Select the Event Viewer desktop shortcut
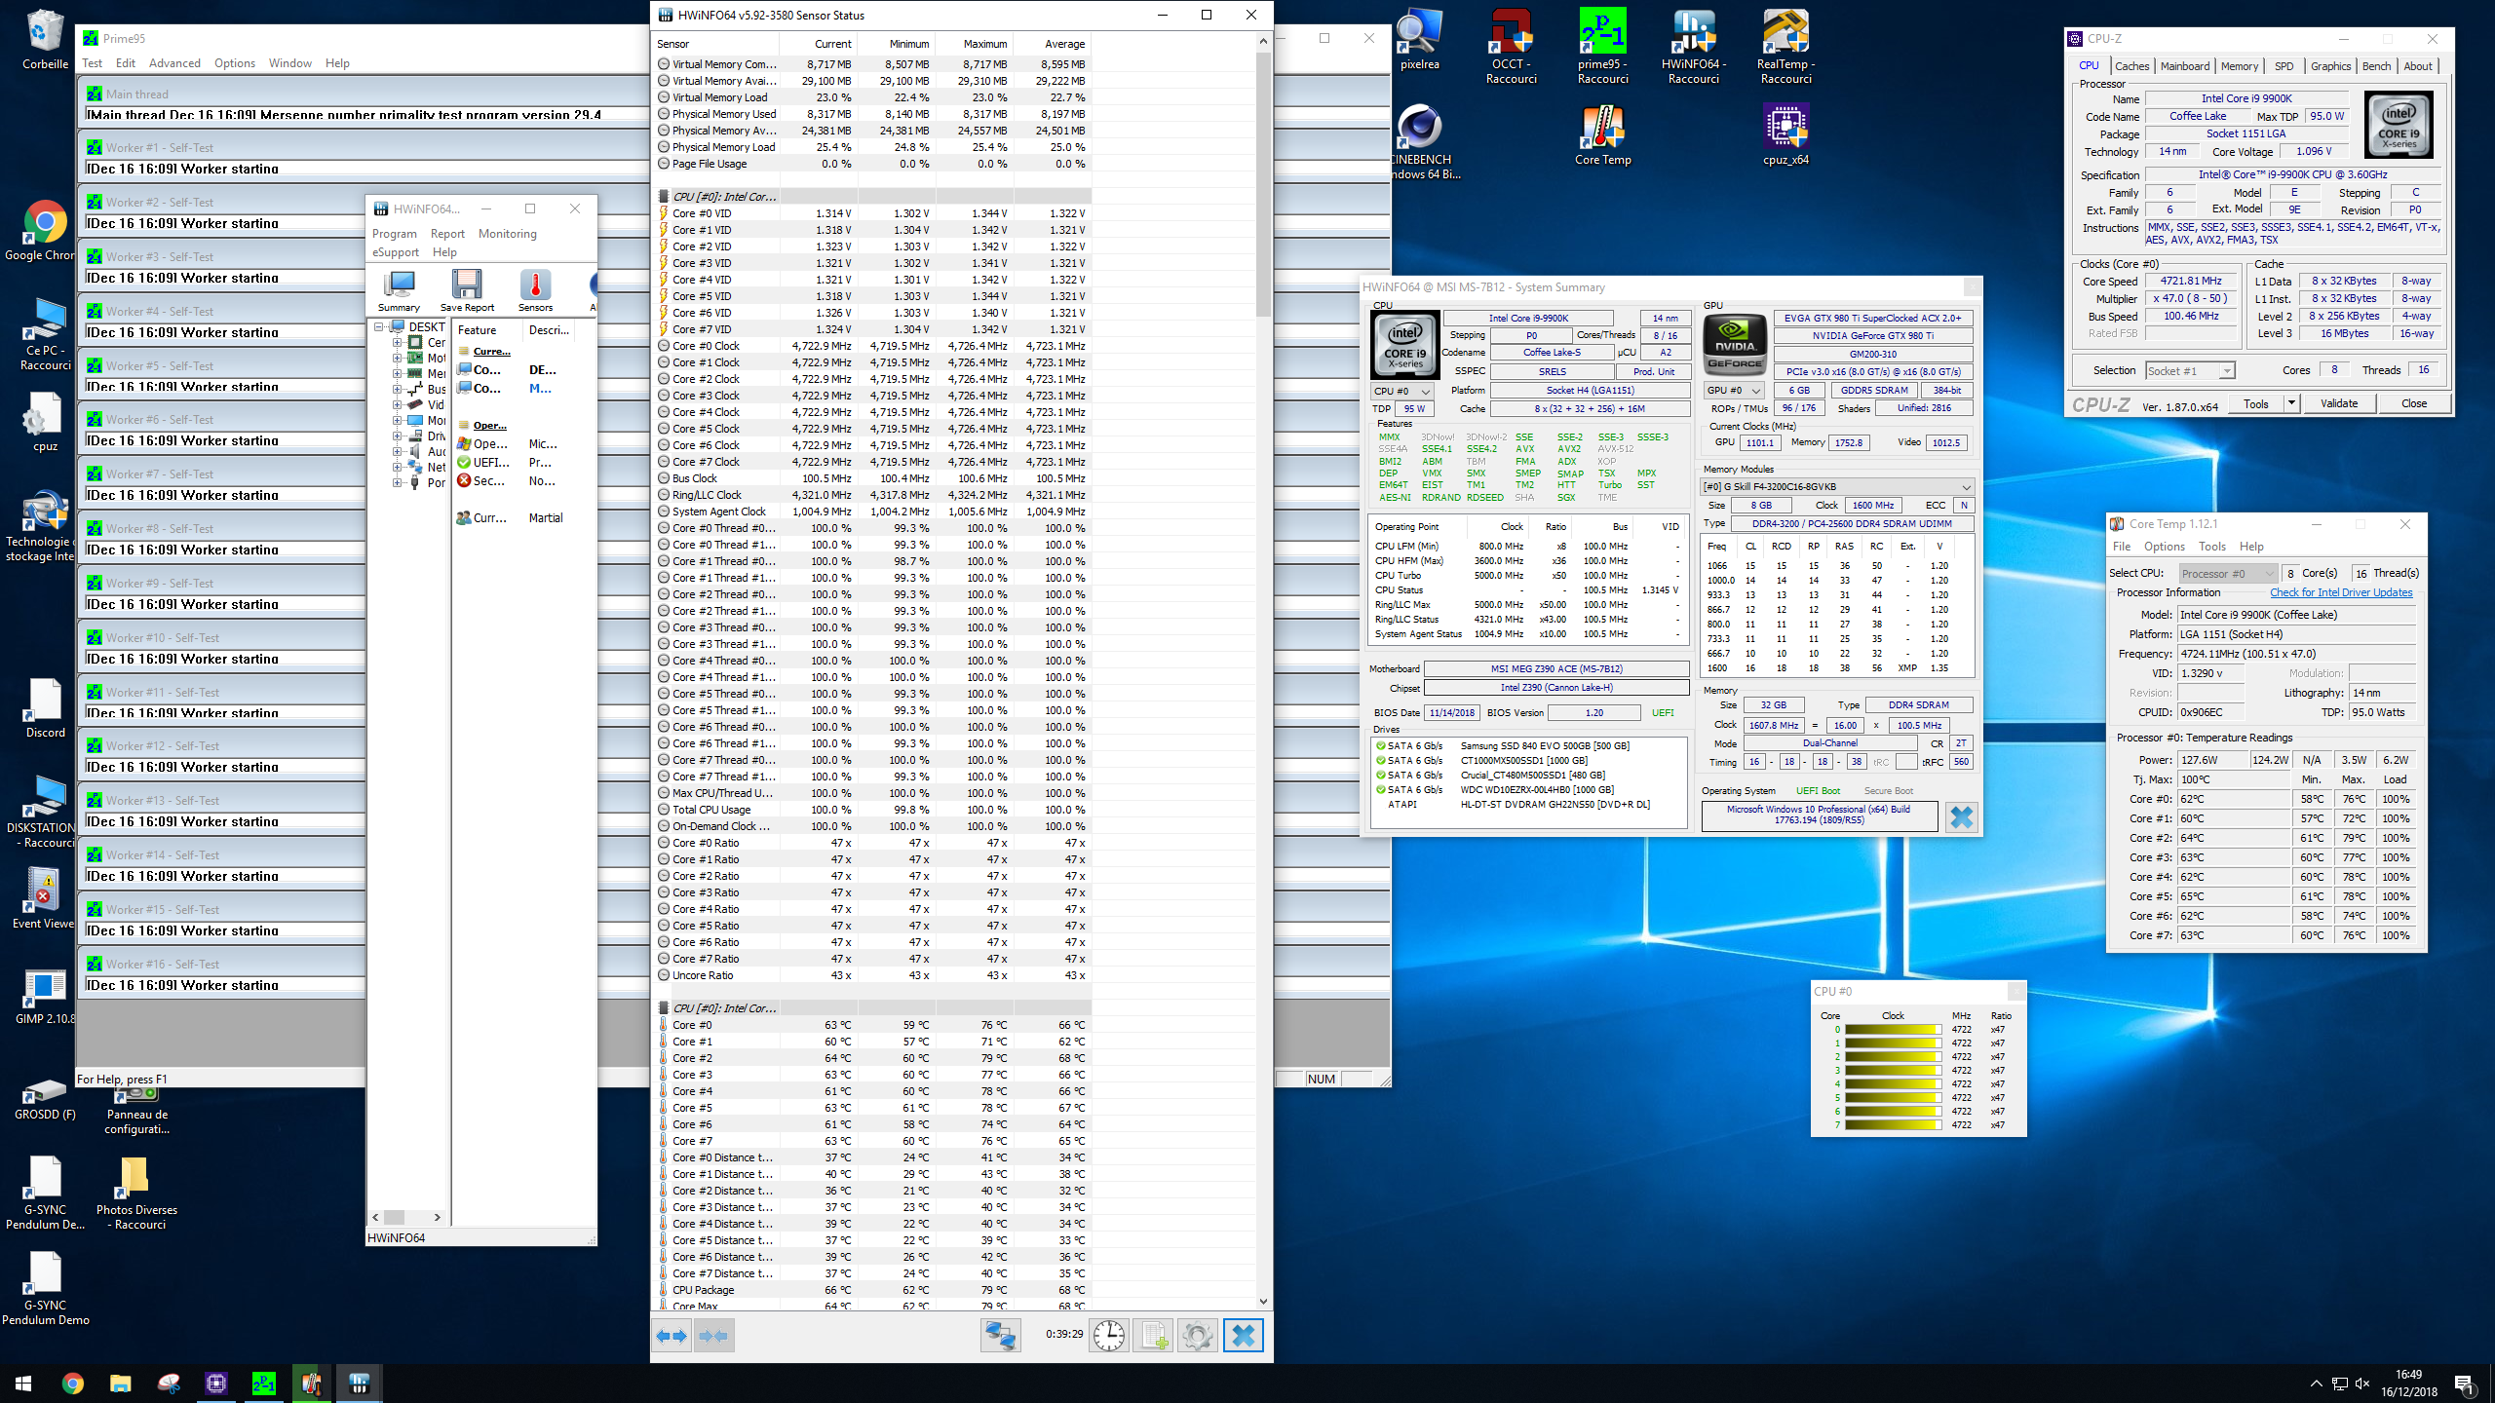2495x1403 pixels. (x=45, y=899)
